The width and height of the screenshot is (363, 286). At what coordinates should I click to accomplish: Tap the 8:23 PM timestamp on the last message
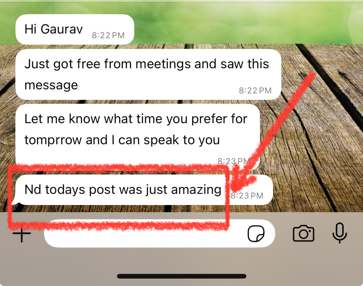tap(247, 196)
